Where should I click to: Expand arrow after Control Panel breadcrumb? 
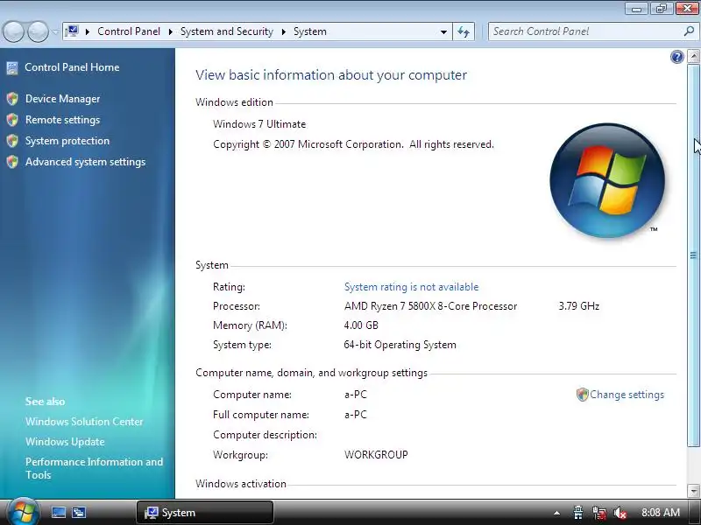pos(170,31)
